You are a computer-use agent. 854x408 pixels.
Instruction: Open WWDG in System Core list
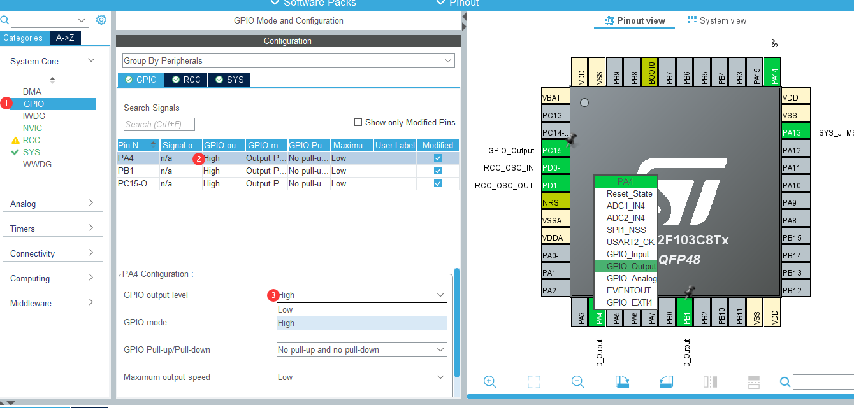tap(37, 164)
